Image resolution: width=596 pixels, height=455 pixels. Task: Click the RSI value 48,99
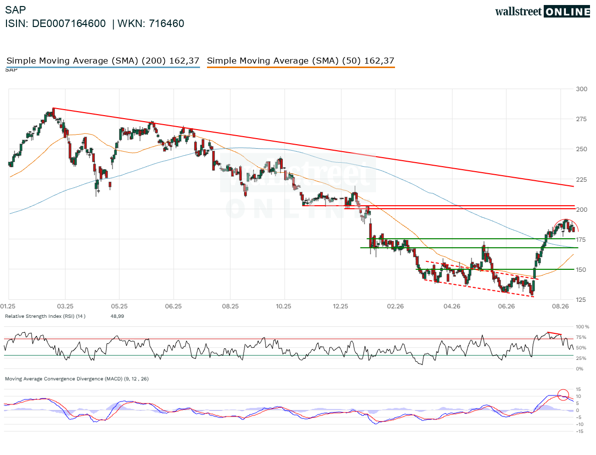[117, 316]
